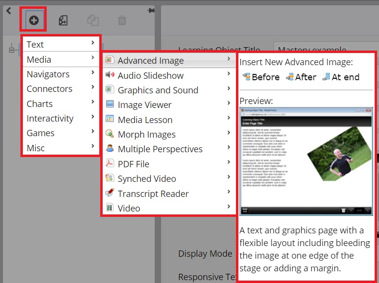The height and width of the screenshot is (283, 379).
Task: Choose the PDF File icon item
Action: (109, 164)
